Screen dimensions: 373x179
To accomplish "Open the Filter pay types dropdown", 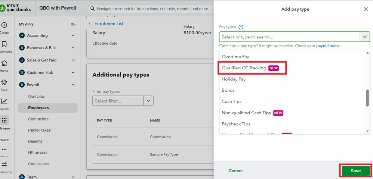I will (x=149, y=101).
